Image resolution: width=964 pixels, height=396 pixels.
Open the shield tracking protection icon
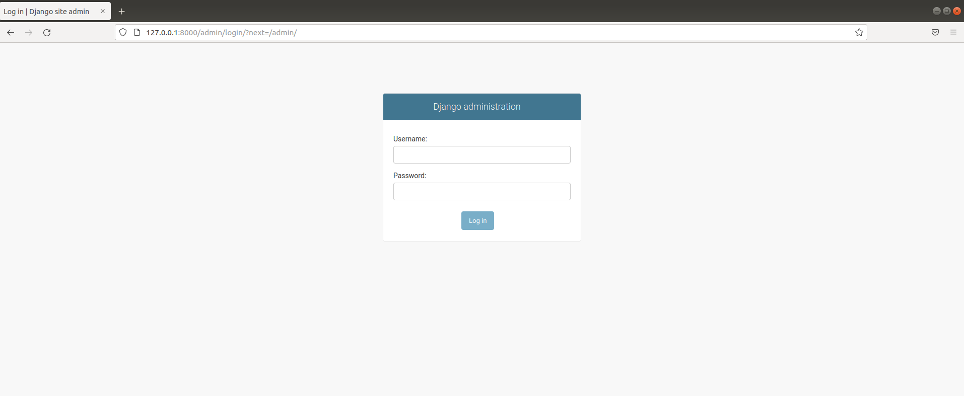(x=123, y=33)
